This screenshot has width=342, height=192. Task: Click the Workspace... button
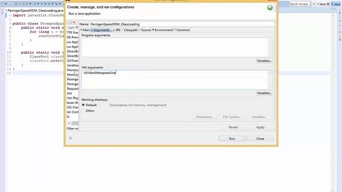205,117
